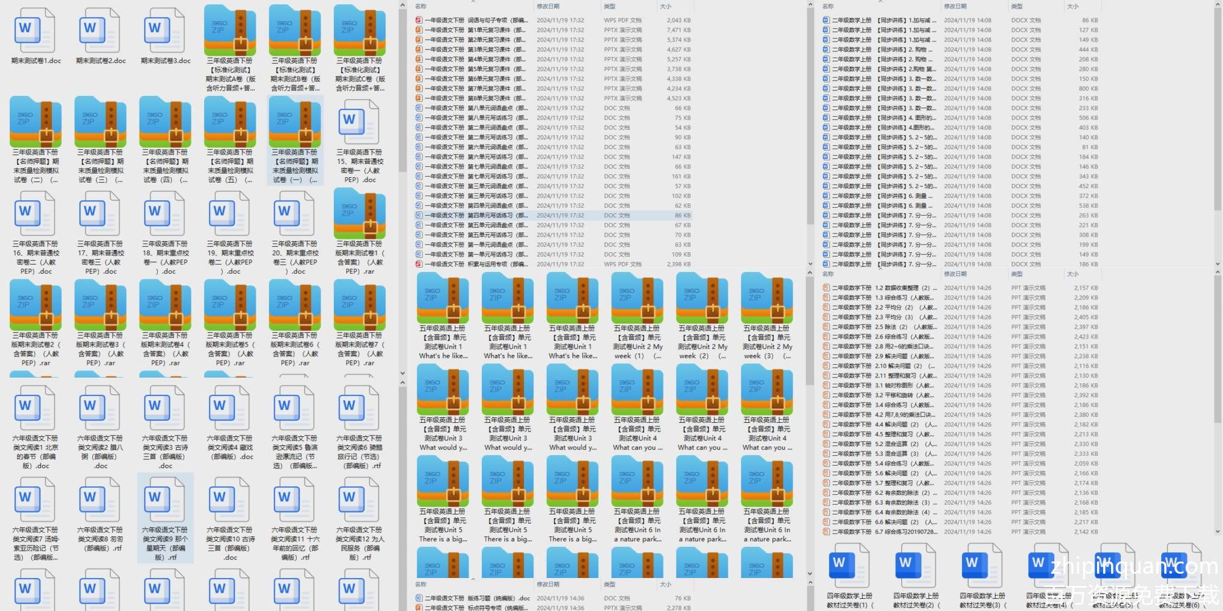Sort the 二年级数学上册 list by 大小
Image resolution: width=1223 pixels, height=611 pixels.
pyautogui.click(x=1073, y=6)
